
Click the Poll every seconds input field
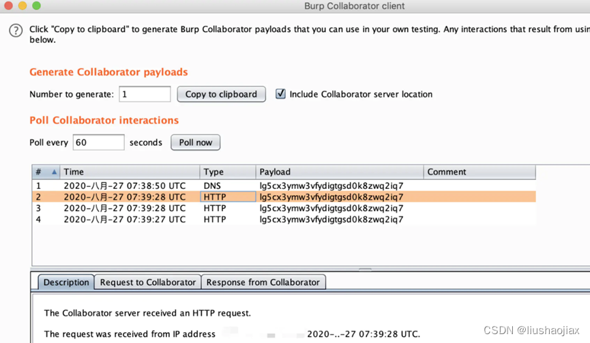(99, 142)
